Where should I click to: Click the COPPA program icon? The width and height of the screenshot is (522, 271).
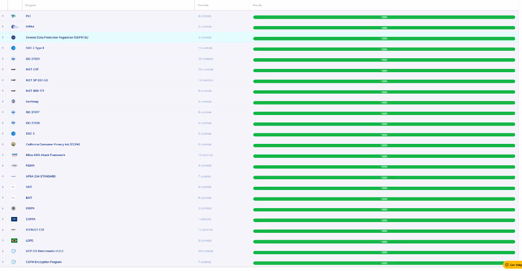tap(14, 219)
